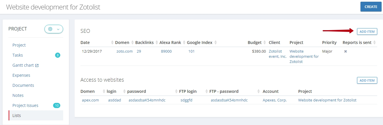Sort by Domen column in SEO table
Viewport: 383px width, 125px height.
pyautogui.click(x=133, y=43)
